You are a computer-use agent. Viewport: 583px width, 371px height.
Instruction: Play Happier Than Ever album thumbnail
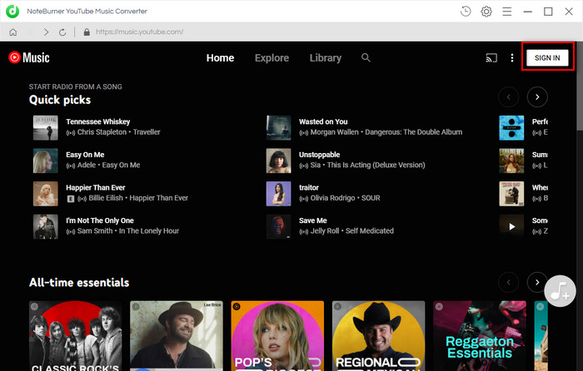click(45, 194)
